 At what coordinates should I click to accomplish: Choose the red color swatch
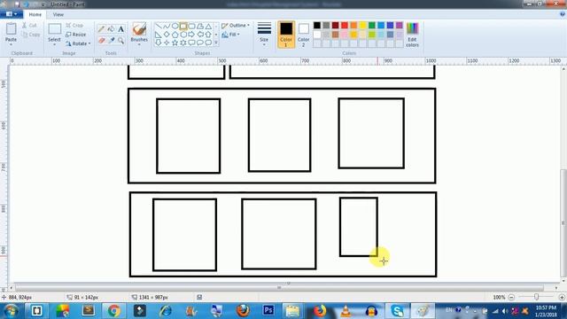pyautogui.click(x=345, y=26)
